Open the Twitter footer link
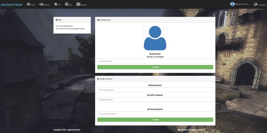Image resolution: width=267 pixels, height=133 pixels. coord(193,130)
